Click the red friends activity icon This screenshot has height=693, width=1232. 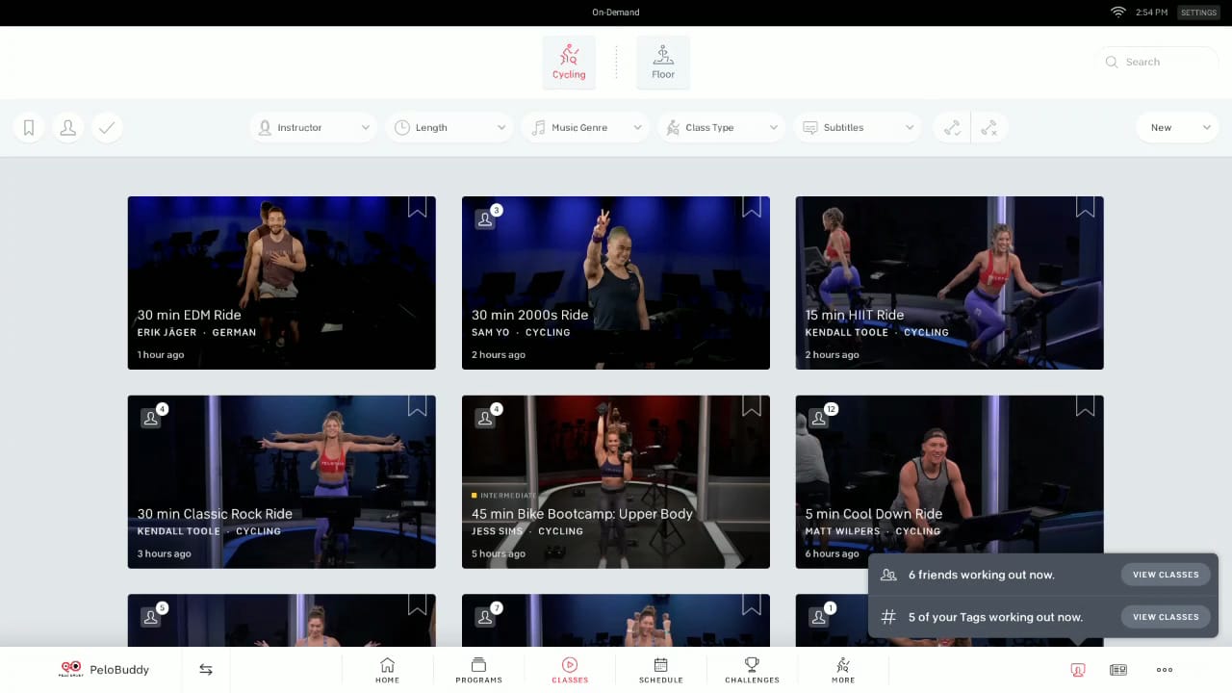pos(1078,670)
